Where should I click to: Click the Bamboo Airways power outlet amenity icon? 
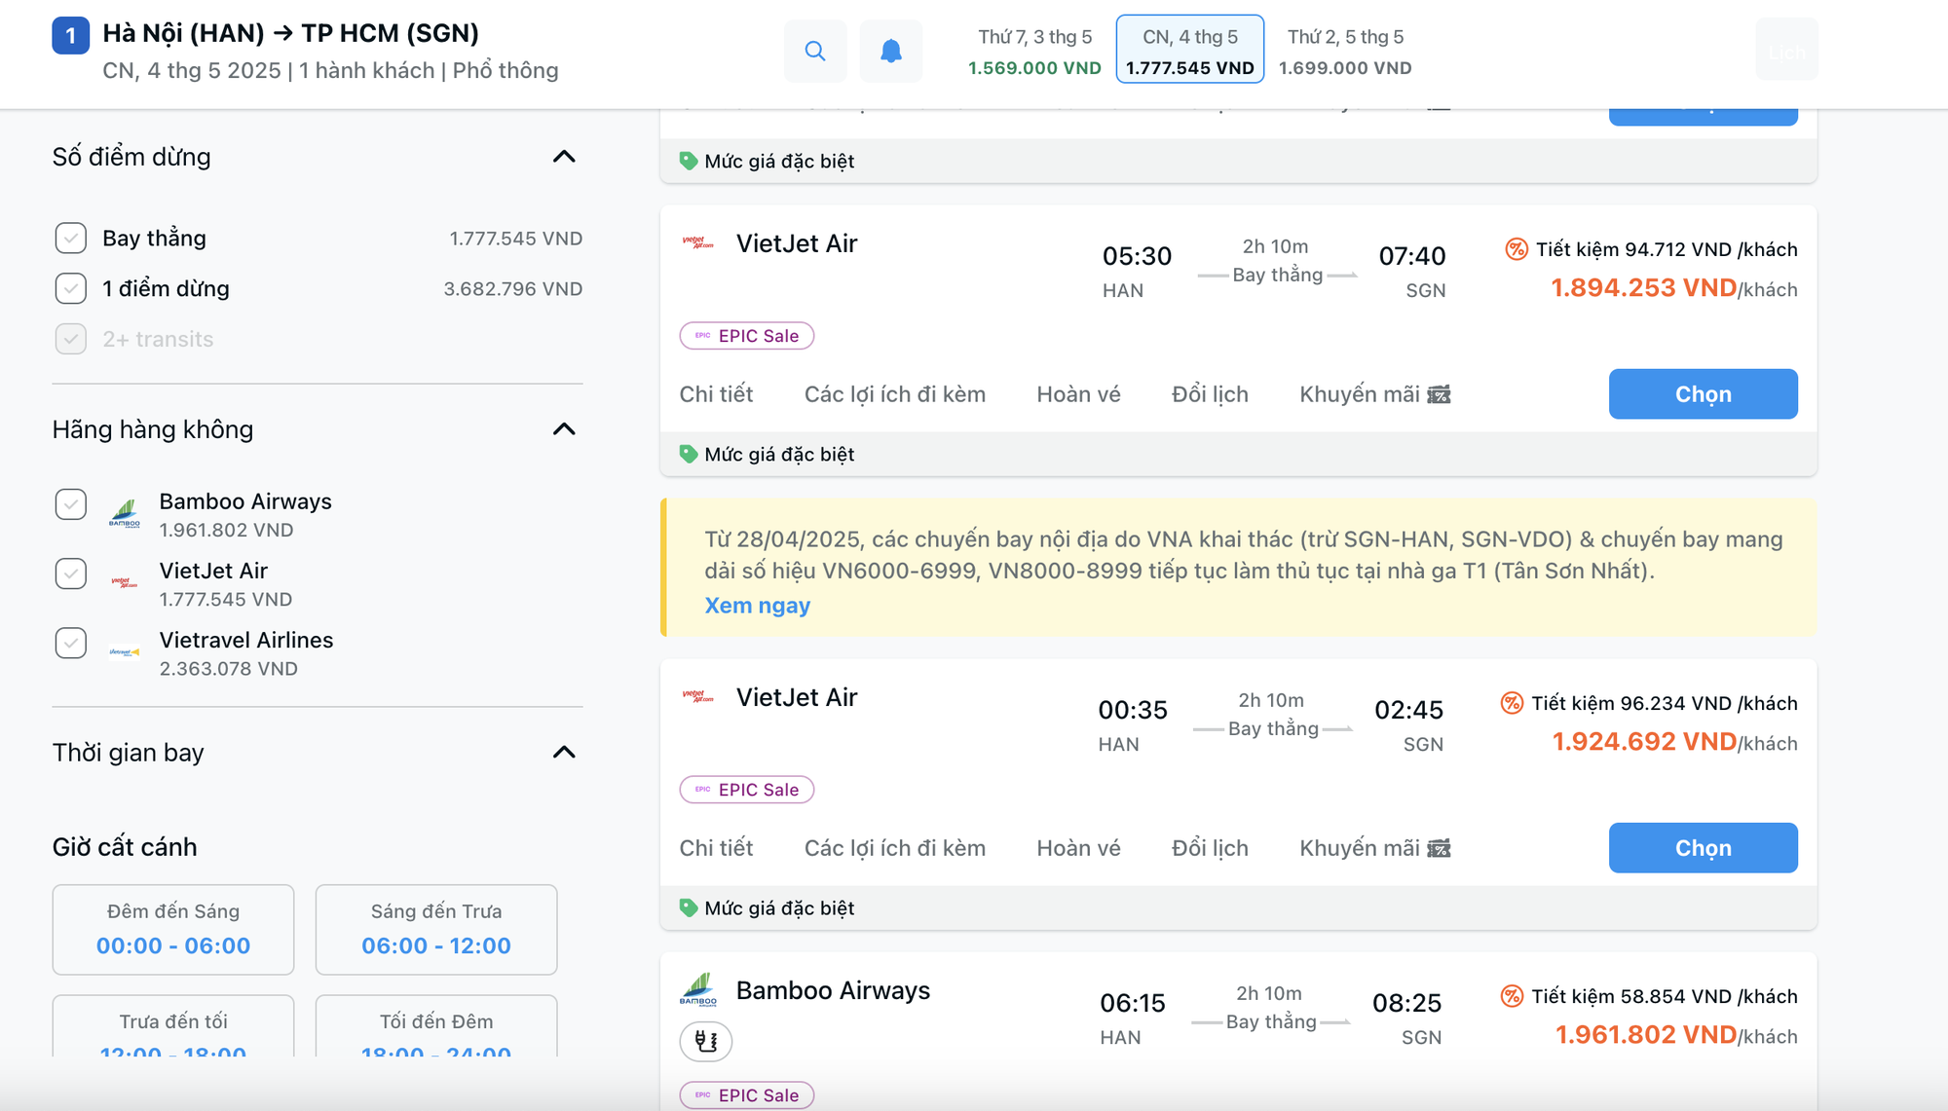[x=706, y=1041]
